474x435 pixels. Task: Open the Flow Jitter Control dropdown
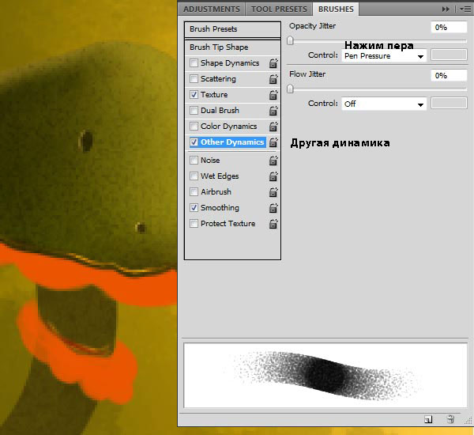coord(384,104)
